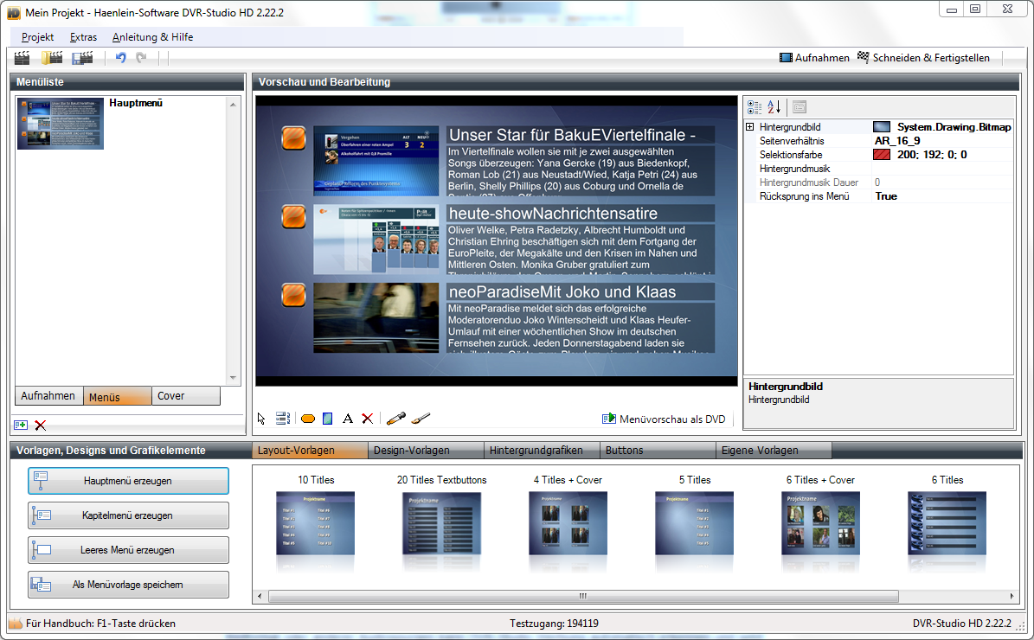Start Menüvorschau als DVD
The height and width of the screenshot is (640, 1034).
[x=664, y=419]
